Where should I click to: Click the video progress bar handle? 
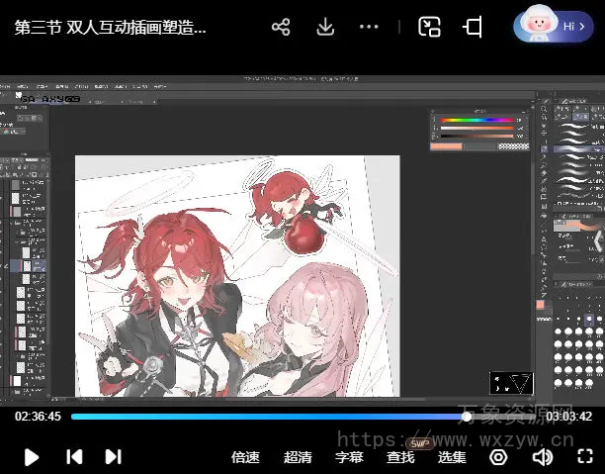(x=467, y=417)
